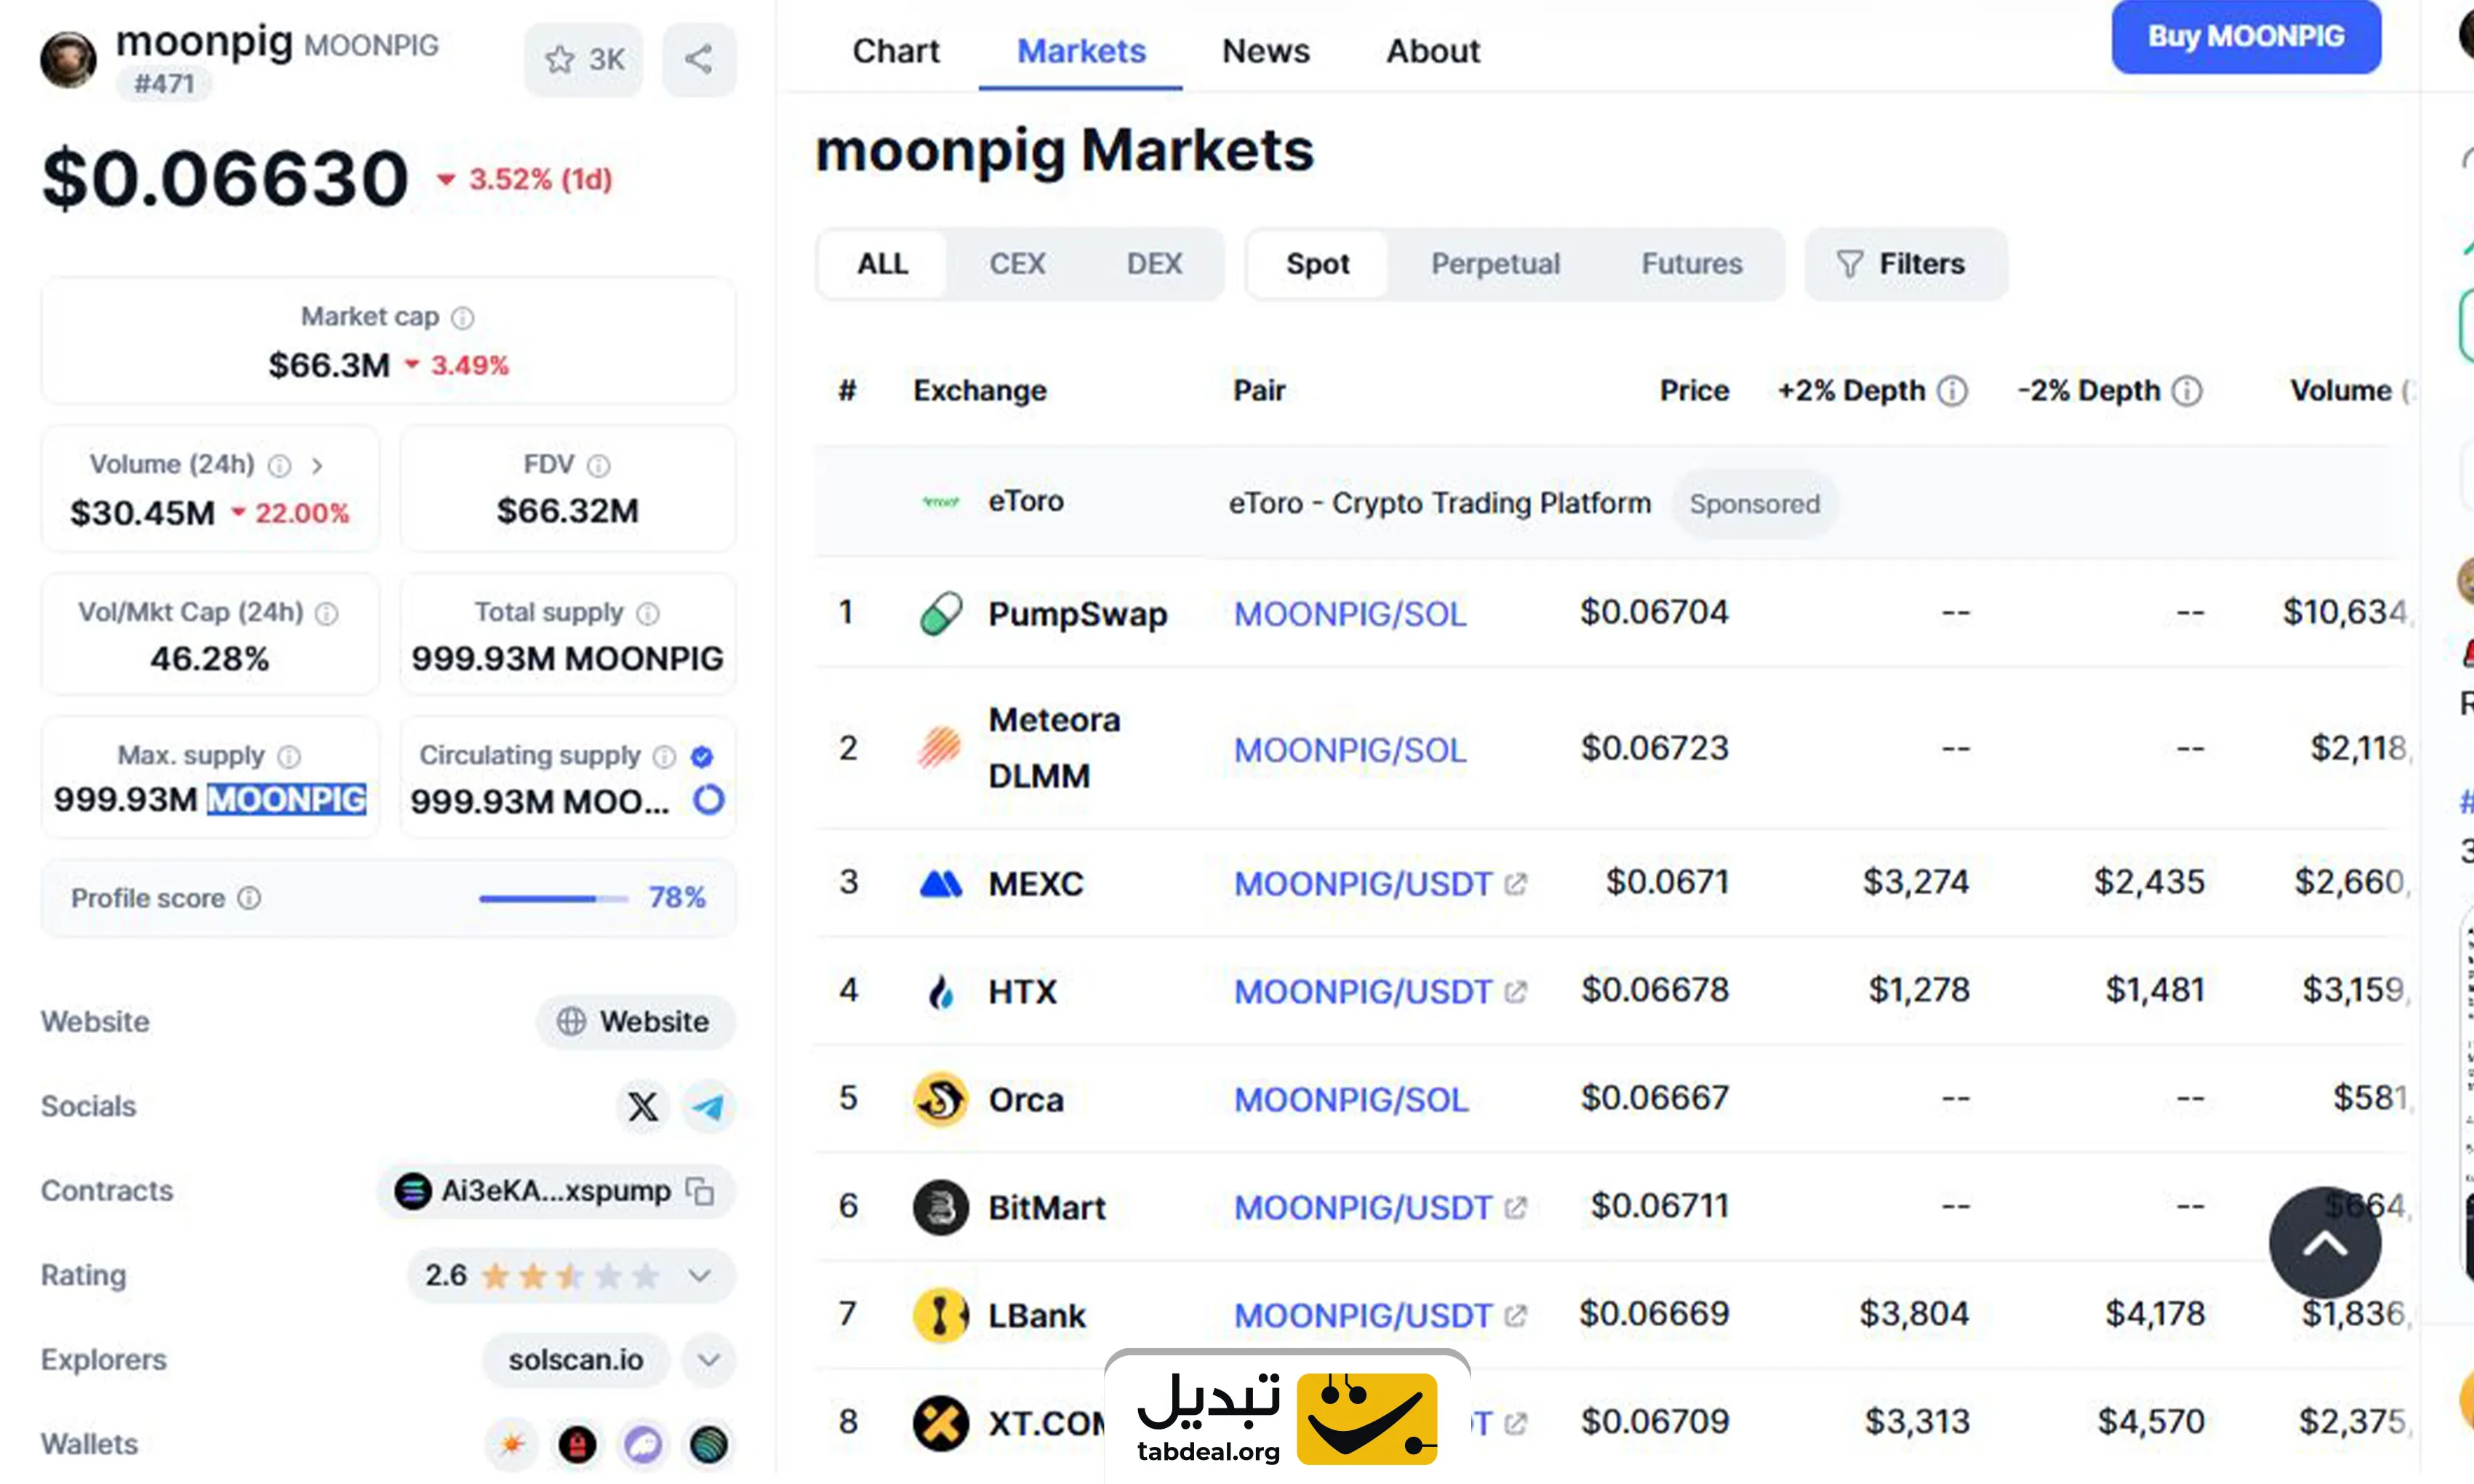Select the Spot market type
The height and width of the screenshot is (1484, 2474).
coord(1317,264)
